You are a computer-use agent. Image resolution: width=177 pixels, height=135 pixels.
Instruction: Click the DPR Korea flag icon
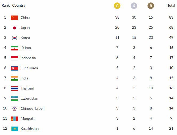[x=14, y=68]
